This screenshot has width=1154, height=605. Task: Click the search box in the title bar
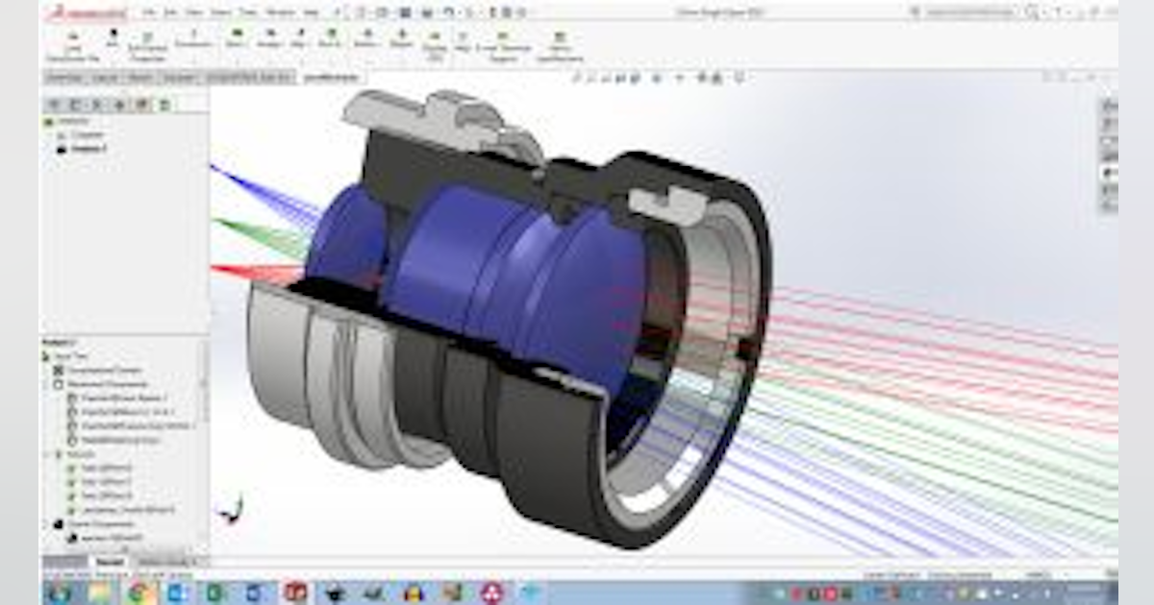pos(971,12)
